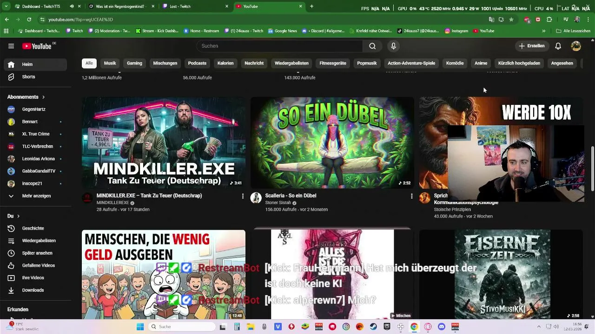This screenshot has width=595, height=334.
Task: Mute the Dashboard - TwitchTTS tab
Action: (x=72, y=6)
